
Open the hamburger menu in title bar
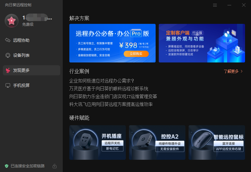point(215,5)
